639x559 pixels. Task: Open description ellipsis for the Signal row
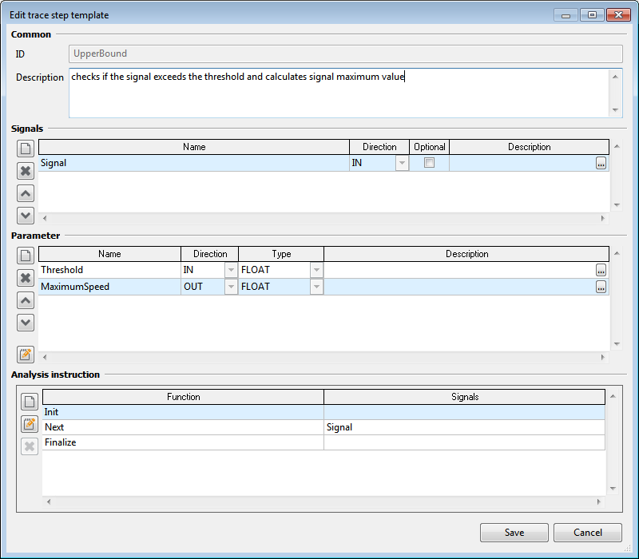click(x=601, y=163)
